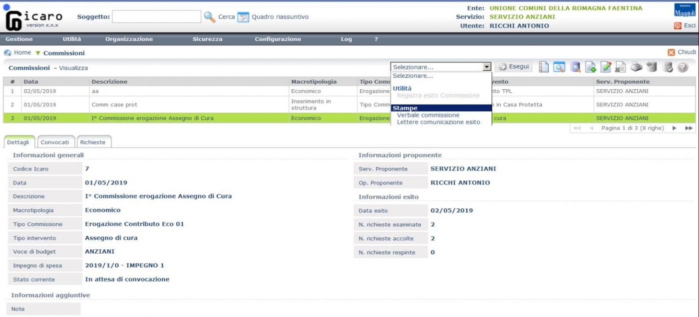Open Quadro riassuntivo via its icon
The height and width of the screenshot is (317, 699).
[x=243, y=17]
